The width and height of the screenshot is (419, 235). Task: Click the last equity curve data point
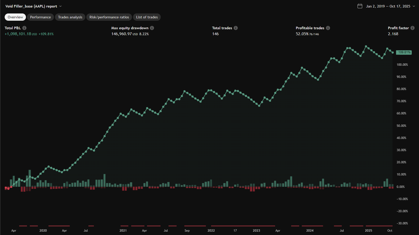click(x=393, y=53)
